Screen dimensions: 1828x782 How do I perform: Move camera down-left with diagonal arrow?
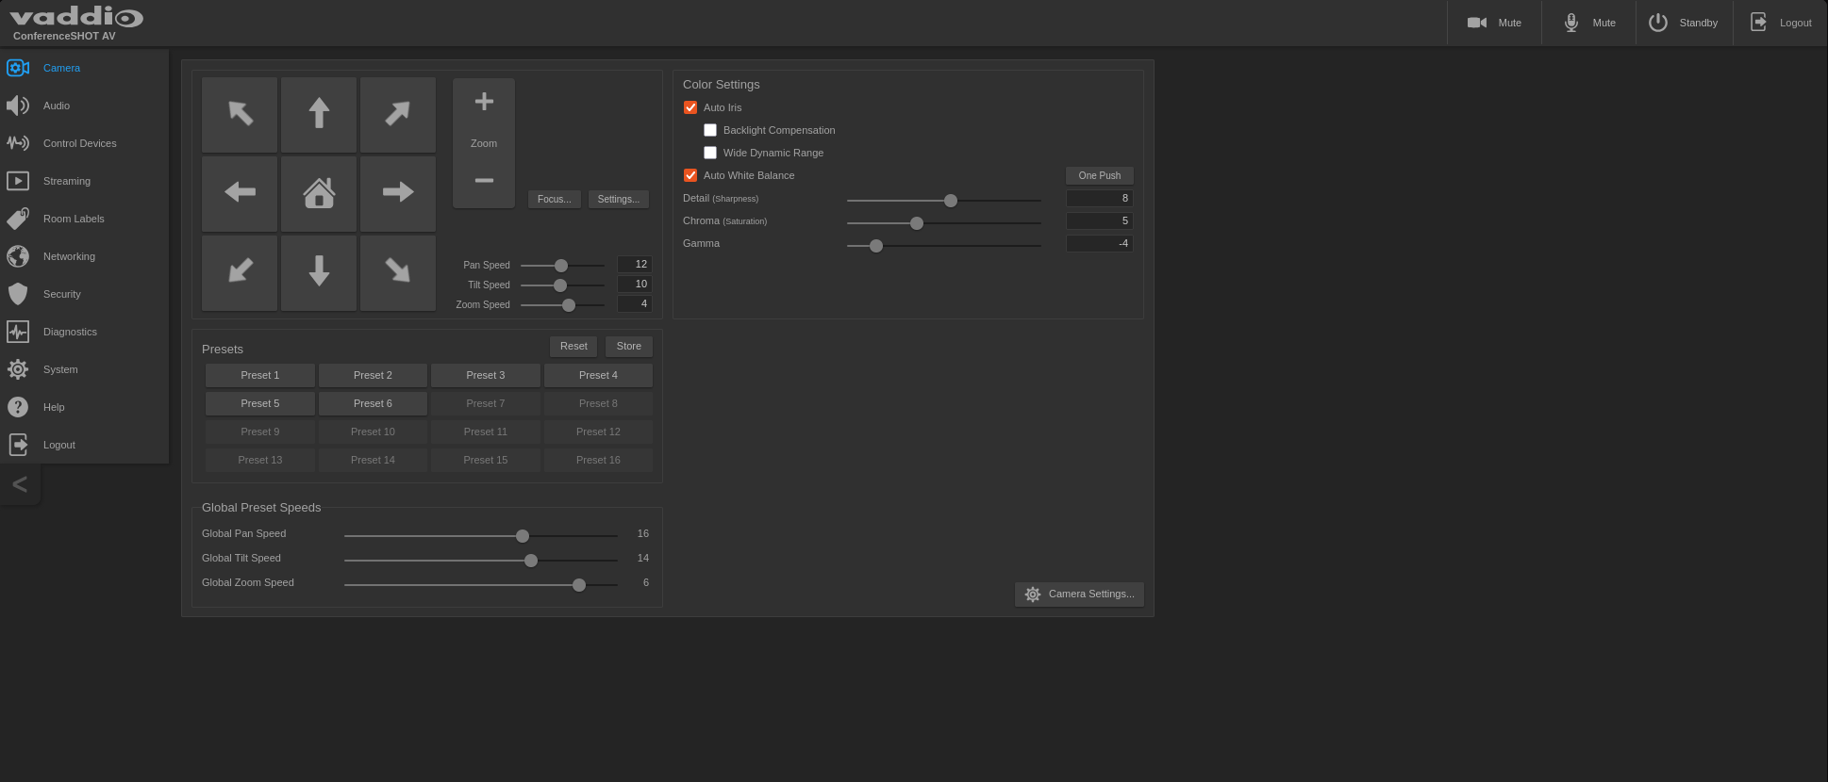pyautogui.click(x=240, y=273)
